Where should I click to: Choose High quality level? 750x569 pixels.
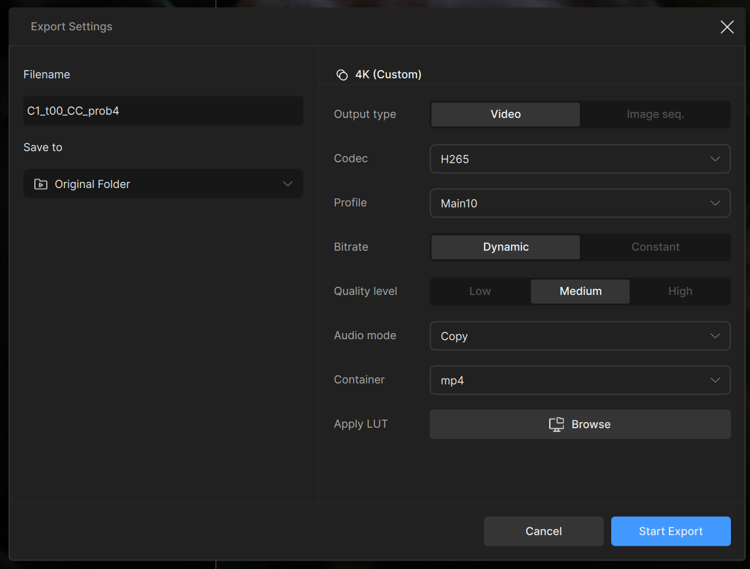point(680,291)
